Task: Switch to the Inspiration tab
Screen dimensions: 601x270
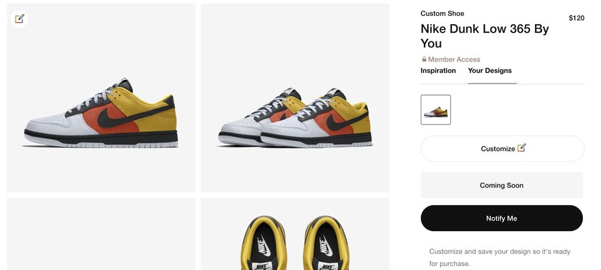Action: click(x=438, y=71)
